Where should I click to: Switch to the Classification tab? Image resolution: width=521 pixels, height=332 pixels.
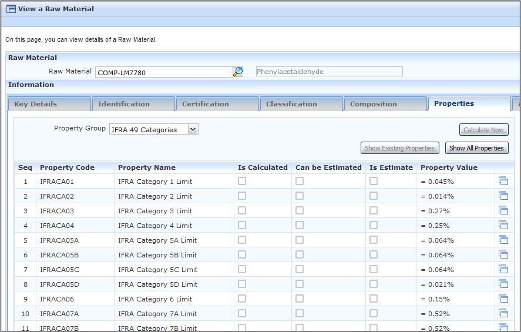click(x=301, y=104)
